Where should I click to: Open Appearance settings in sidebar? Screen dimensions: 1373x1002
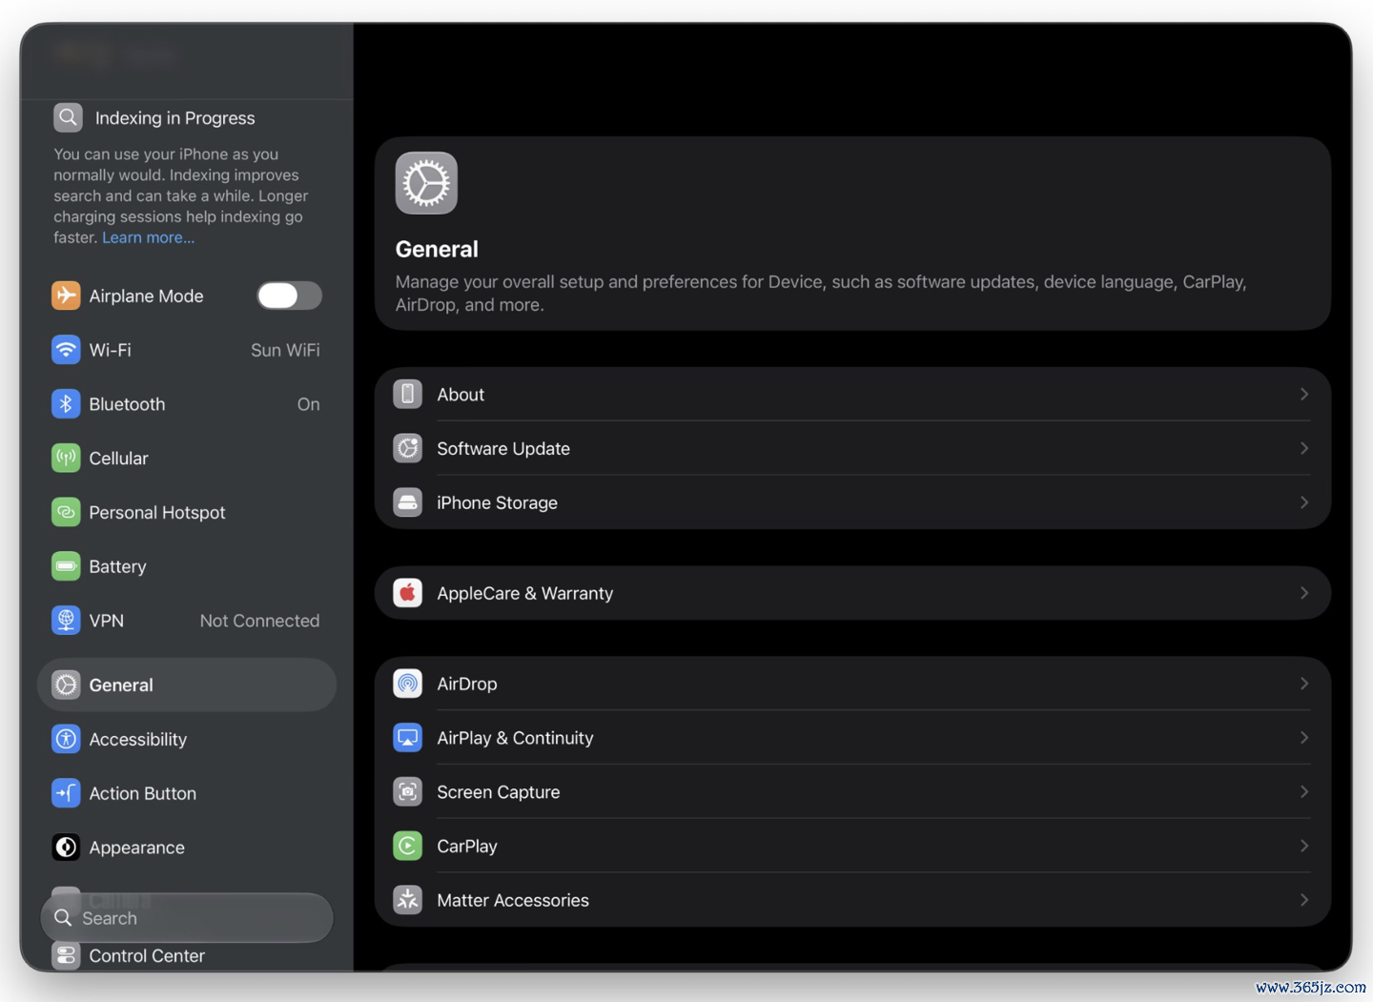(x=187, y=848)
